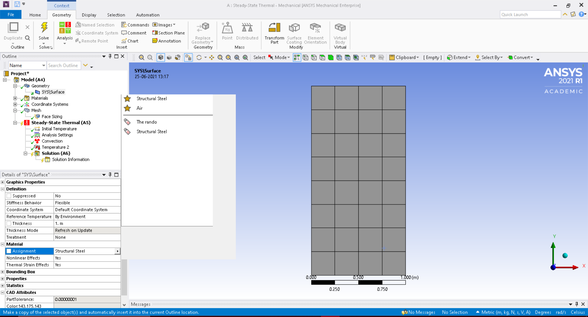Image resolution: width=588 pixels, height=317 pixels.
Task: Switch to the Display tab
Action: coord(89,15)
